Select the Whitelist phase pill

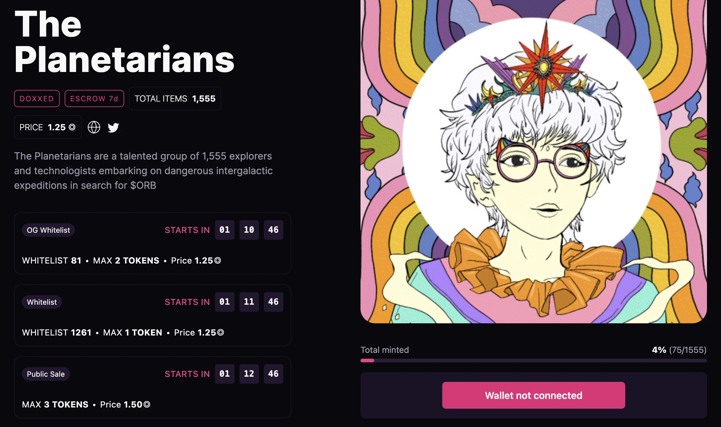42,302
